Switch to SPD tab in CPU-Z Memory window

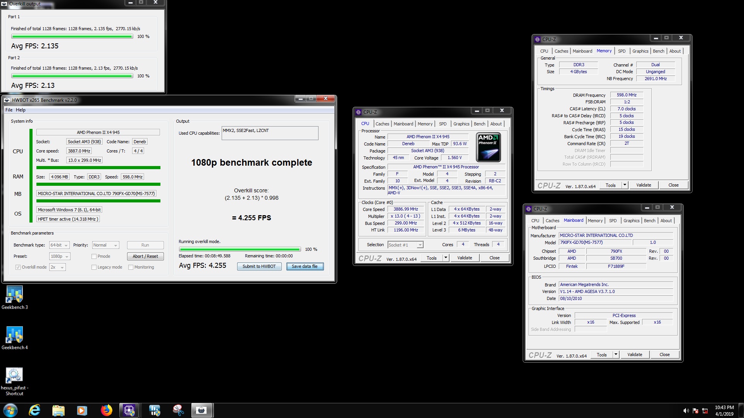click(622, 51)
